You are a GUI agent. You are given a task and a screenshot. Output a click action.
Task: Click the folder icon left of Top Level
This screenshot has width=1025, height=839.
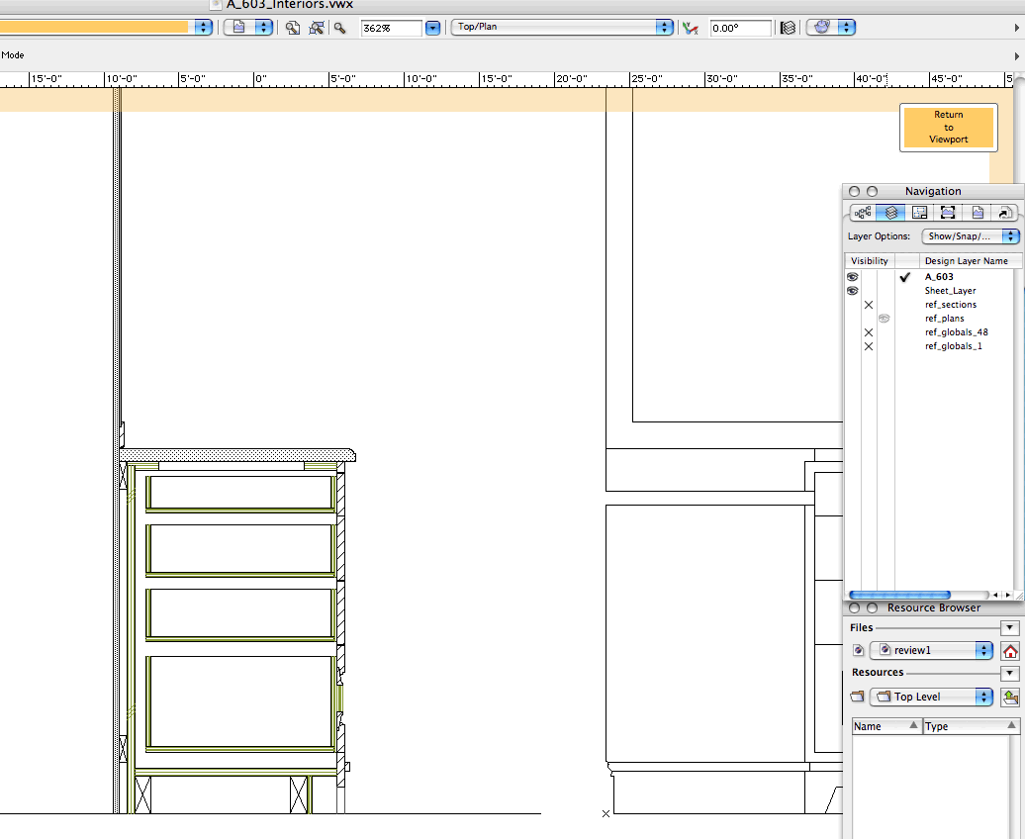tap(858, 697)
